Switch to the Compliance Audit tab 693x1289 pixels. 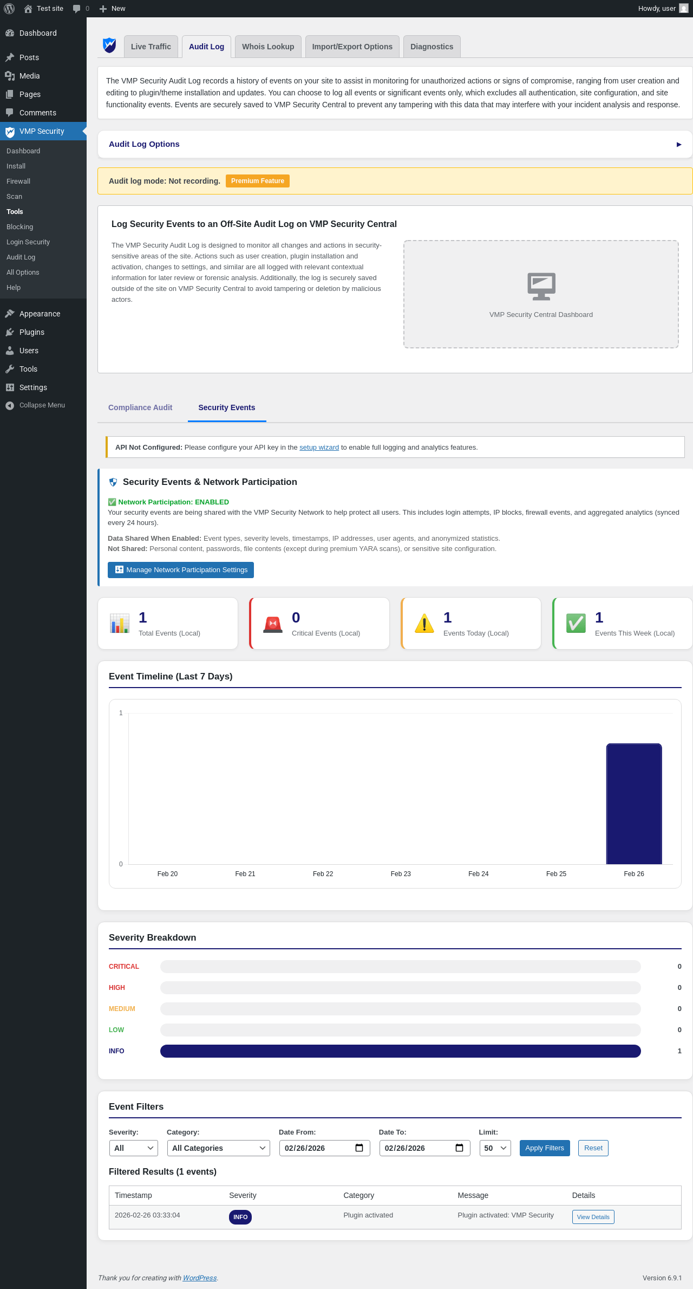140,407
